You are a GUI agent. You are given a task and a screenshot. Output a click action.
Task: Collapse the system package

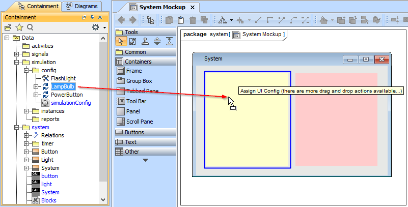[16, 127]
